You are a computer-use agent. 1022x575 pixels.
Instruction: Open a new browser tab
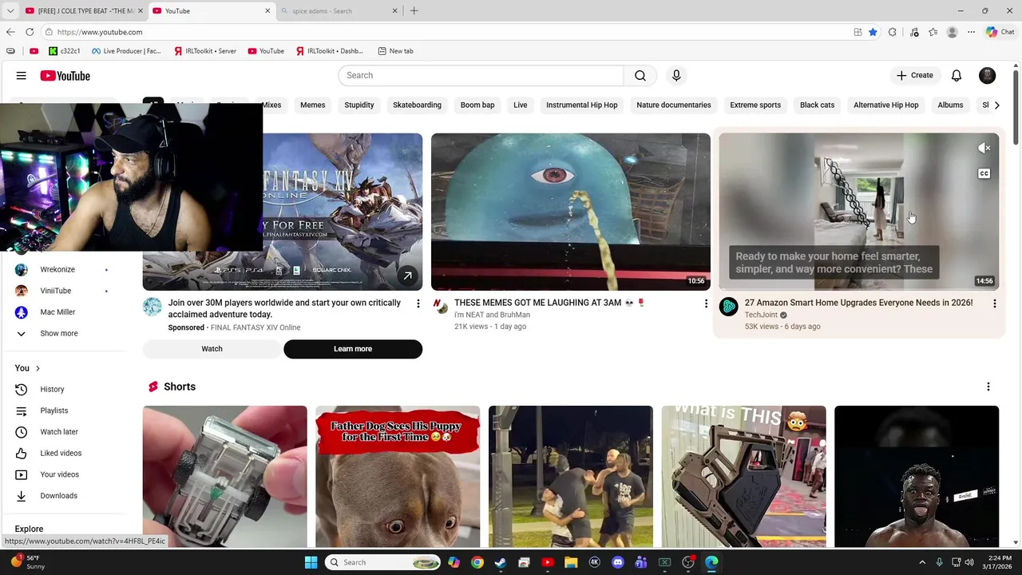point(414,11)
